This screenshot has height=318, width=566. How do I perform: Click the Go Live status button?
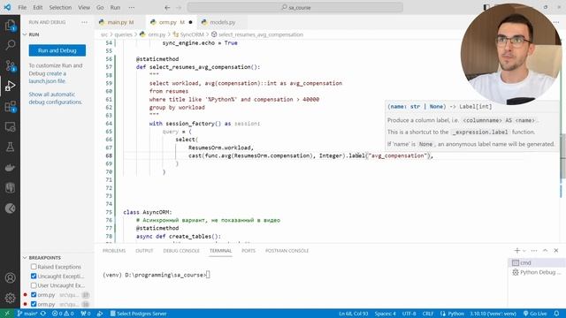pyautogui.click(x=534, y=314)
